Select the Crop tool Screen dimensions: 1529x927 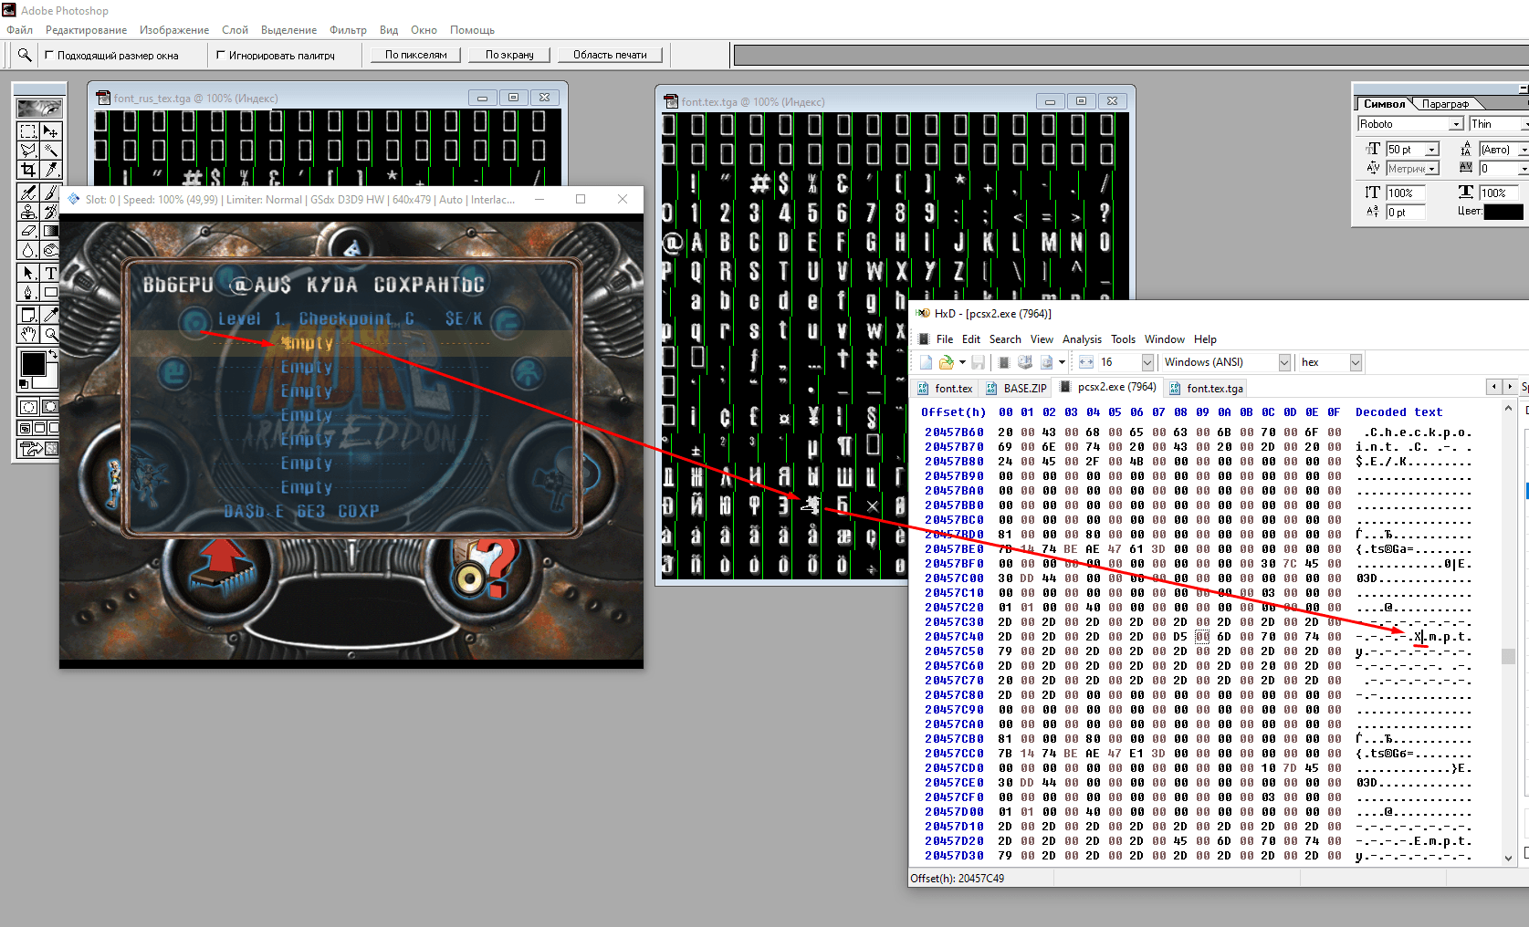[x=28, y=169]
